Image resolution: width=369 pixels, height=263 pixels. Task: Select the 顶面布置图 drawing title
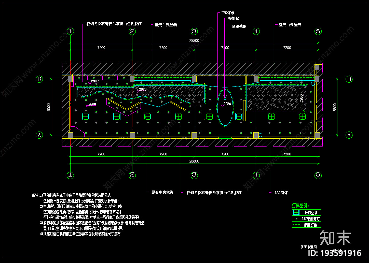(308, 247)
